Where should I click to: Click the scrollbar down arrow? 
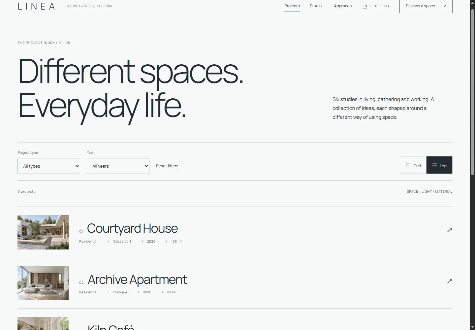472,327
